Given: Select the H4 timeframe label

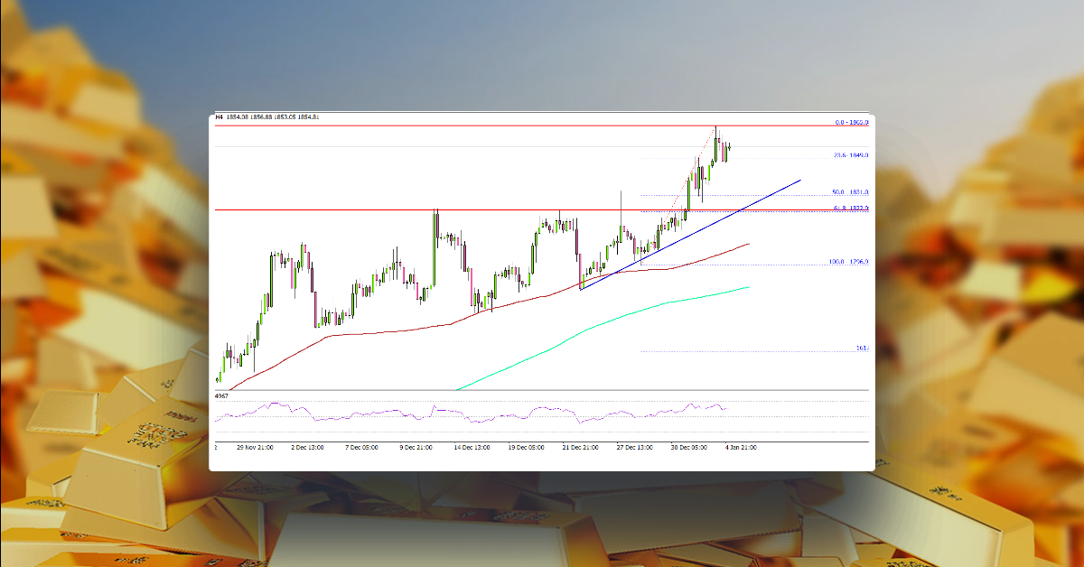Looking at the screenshot, I should [x=220, y=117].
